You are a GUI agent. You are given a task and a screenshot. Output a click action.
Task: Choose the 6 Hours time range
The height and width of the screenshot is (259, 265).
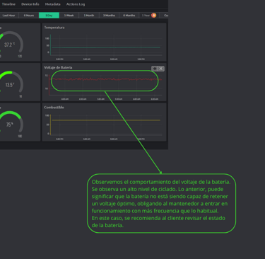(29, 16)
